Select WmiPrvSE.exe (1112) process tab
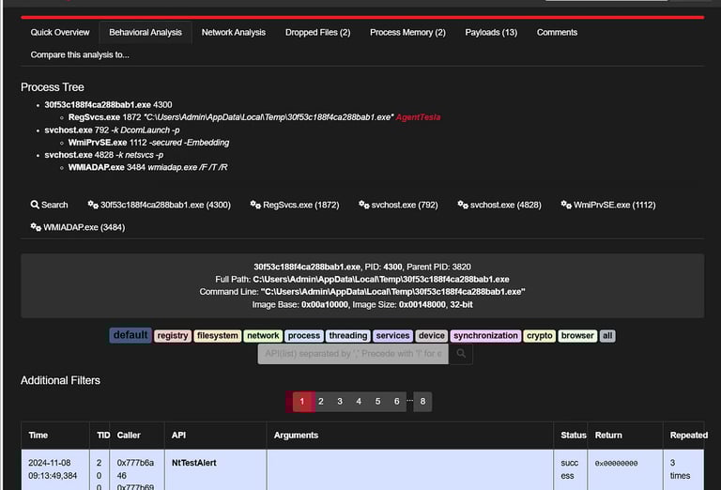Image resolution: width=721 pixels, height=490 pixels. pyautogui.click(x=608, y=205)
